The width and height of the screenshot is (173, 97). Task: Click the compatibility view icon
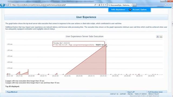click(101, 5)
